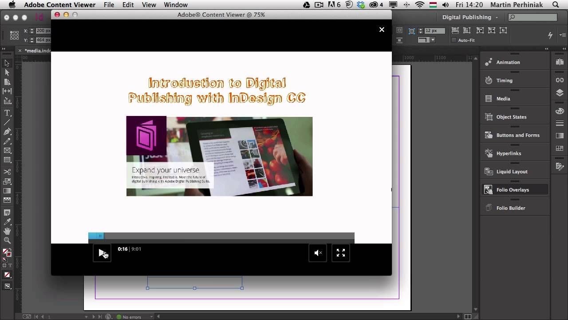The image size is (568, 320).
Task: Click the Fill and Stroke swatch
Action: click(7, 253)
